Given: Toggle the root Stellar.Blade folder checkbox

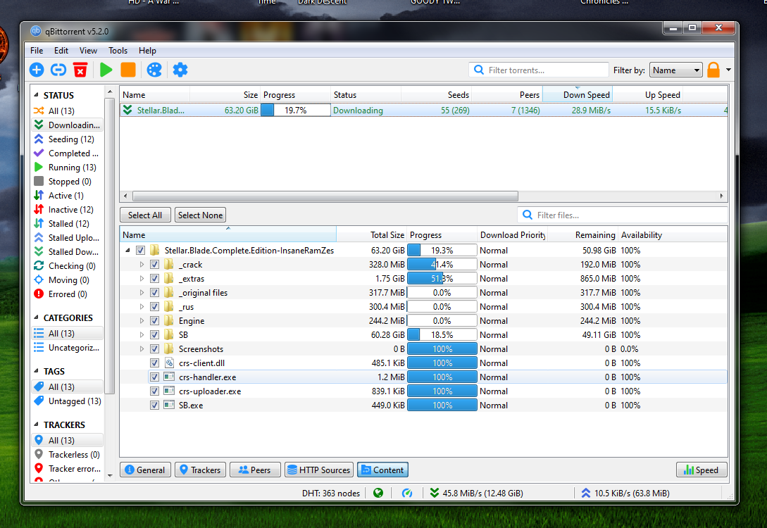Looking at the screenshot, I should click(140, 251).
